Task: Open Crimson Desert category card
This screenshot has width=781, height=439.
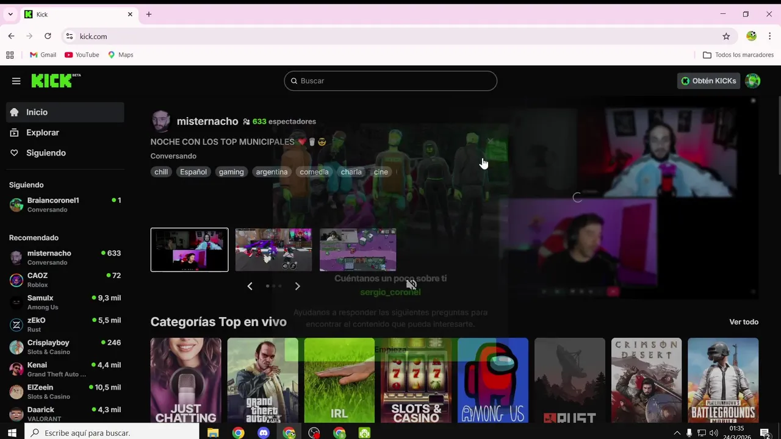Action: pyautogui.click(x=646, y=380)
